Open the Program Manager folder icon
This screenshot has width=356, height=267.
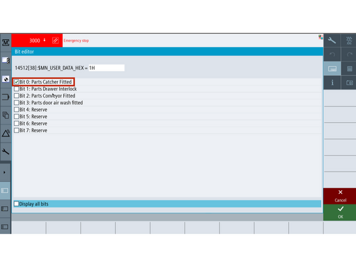[5, 97]
